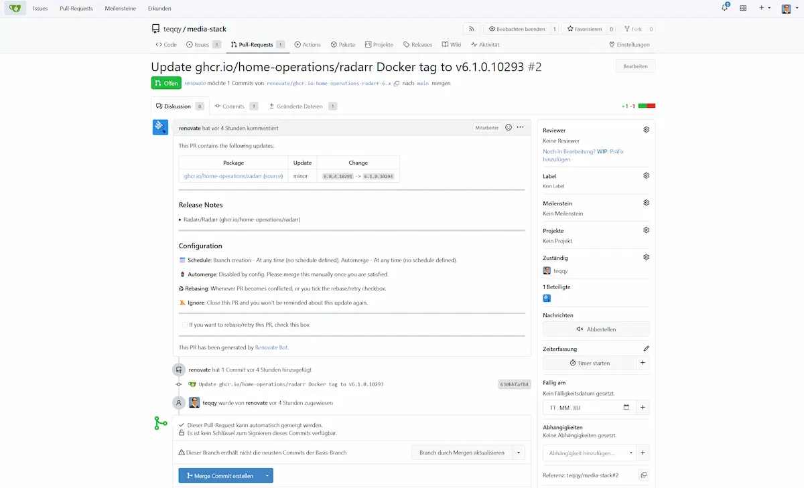
Task: Open the comment's ellipsis options menu
Action: pyautogui.click(x=521, y=127)
